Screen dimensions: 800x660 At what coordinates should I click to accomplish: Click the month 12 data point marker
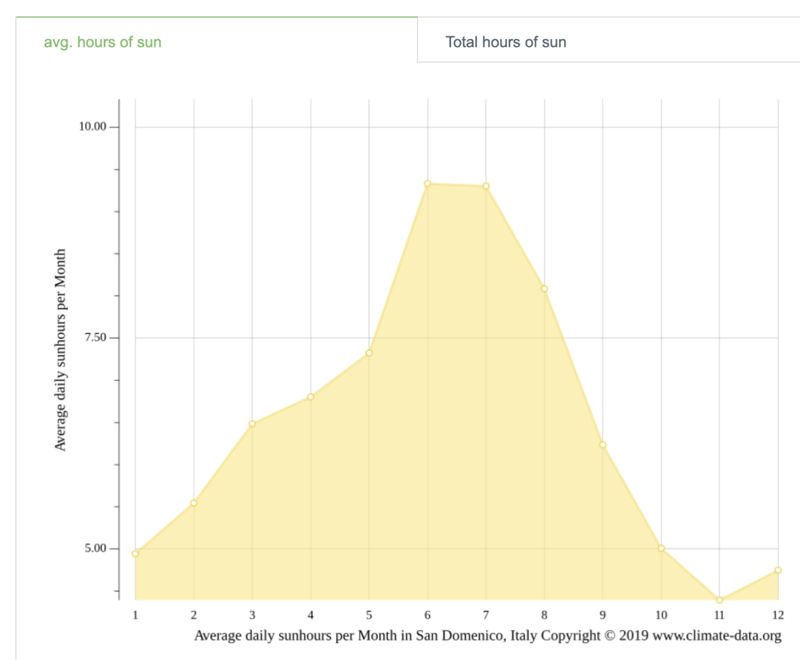tap(778, 570)
